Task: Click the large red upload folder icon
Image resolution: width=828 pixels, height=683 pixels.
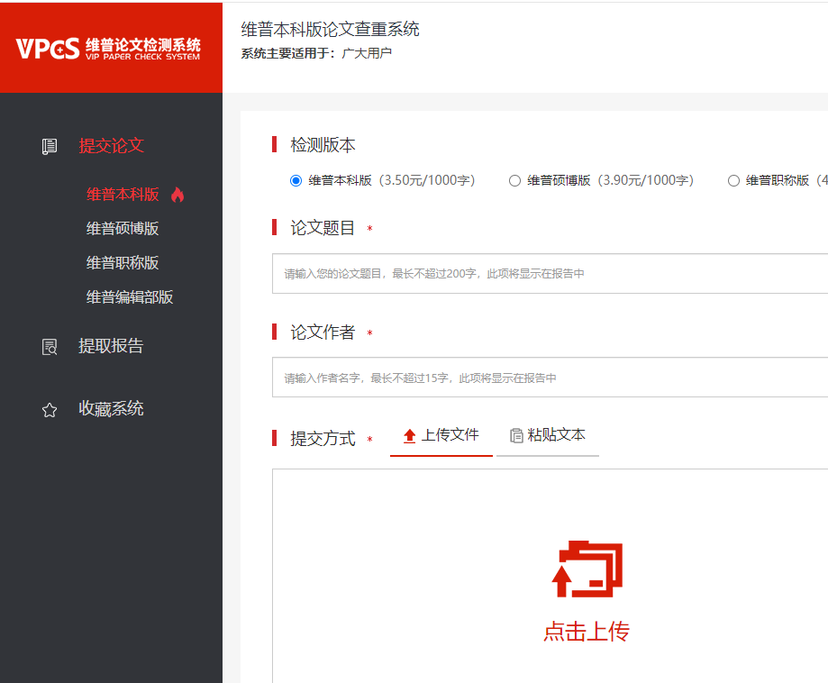Action: [587, 569]
